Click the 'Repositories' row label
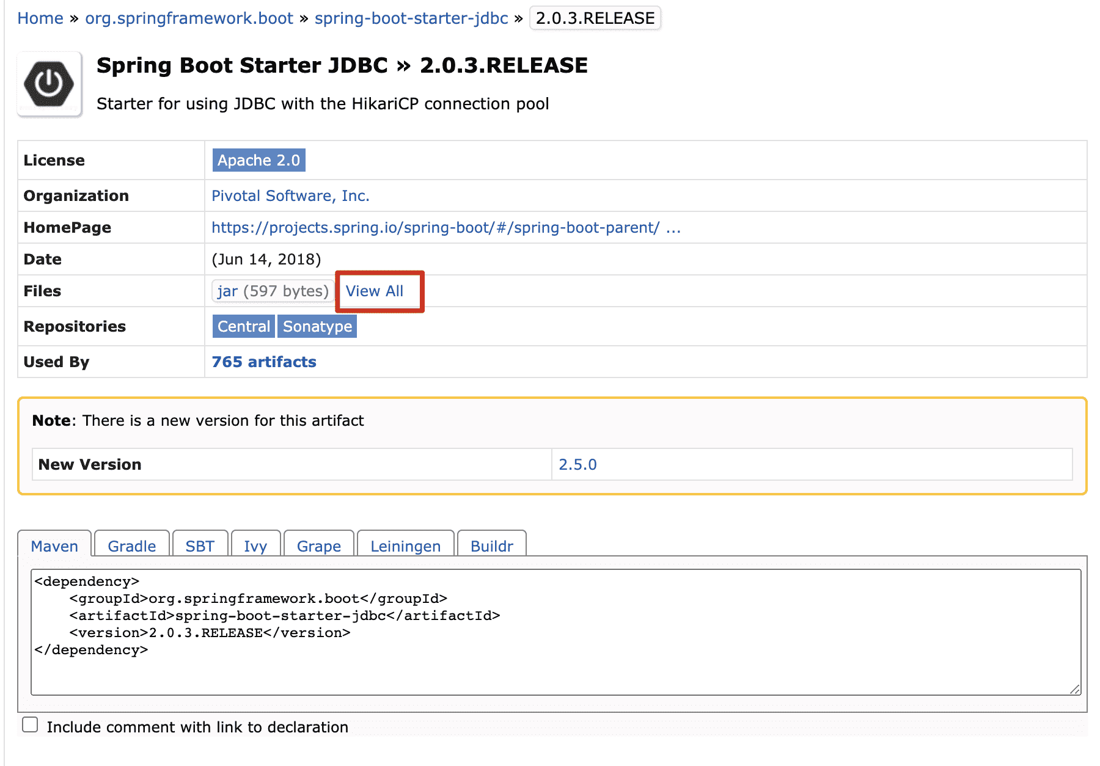1100x766 pixels. [x=75, y=326]
